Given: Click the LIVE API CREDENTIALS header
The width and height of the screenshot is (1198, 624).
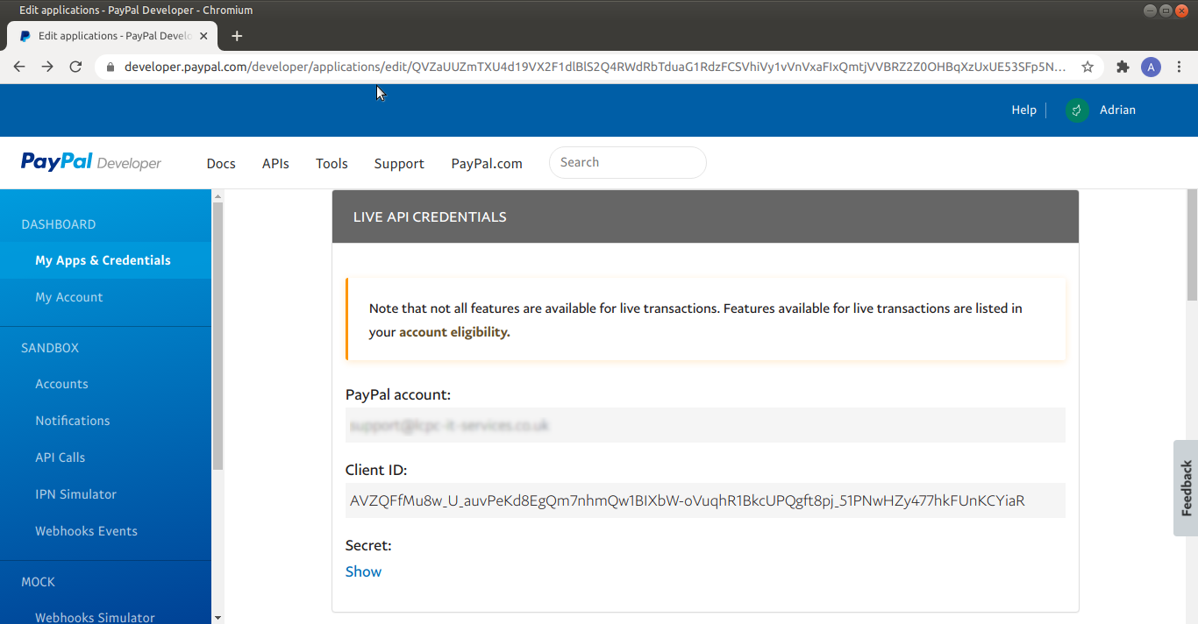Looking at the screenshot, I should [x=705, y=216].
